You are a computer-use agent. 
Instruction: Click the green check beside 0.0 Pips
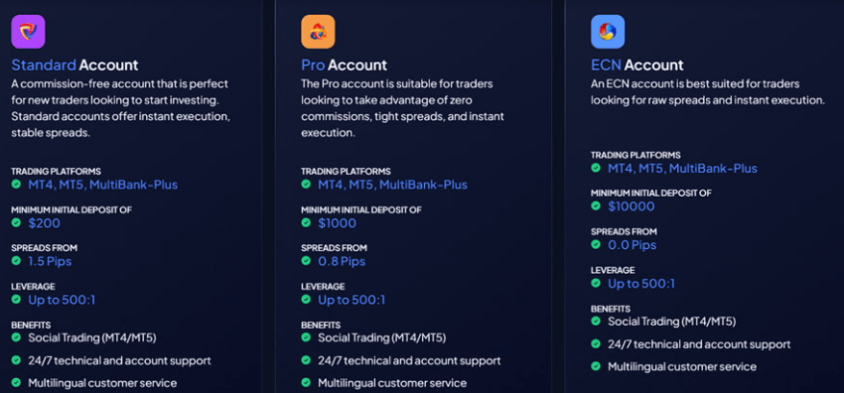pyautogui.click(x=596, y=244)
